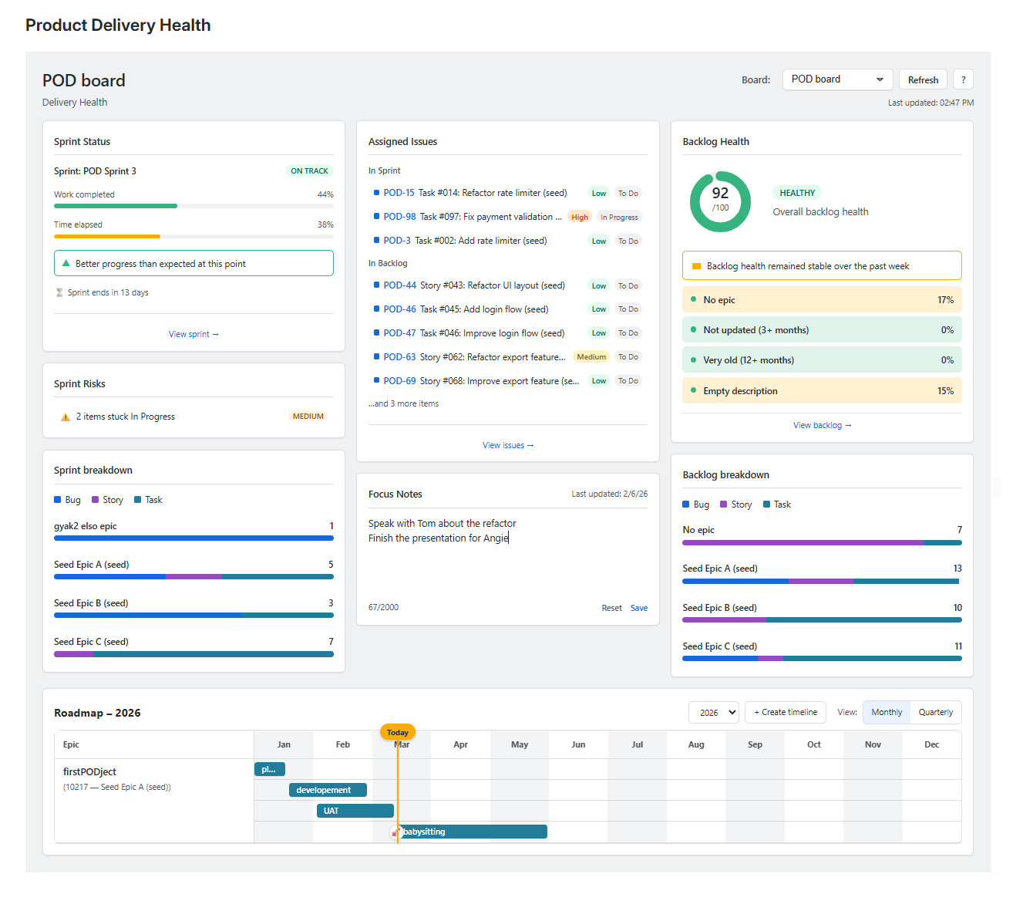Click the High priority badge on POD-98
This screenshot has height=901, width=1023.
(580, 217)
